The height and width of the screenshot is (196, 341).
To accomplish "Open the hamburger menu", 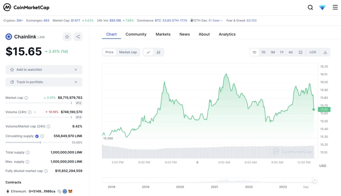I will tap(335, 7).
